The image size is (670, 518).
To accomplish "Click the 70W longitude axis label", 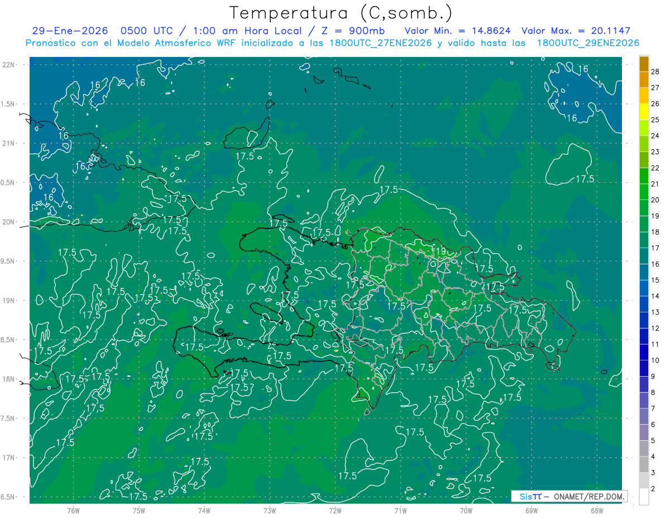I will pos(466,510).
